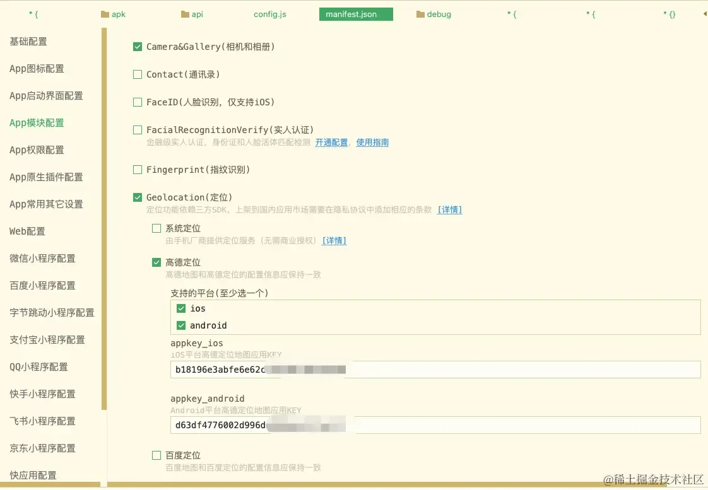Open the apk folder tab
The image size is (708, 490).
click(113, 15)
